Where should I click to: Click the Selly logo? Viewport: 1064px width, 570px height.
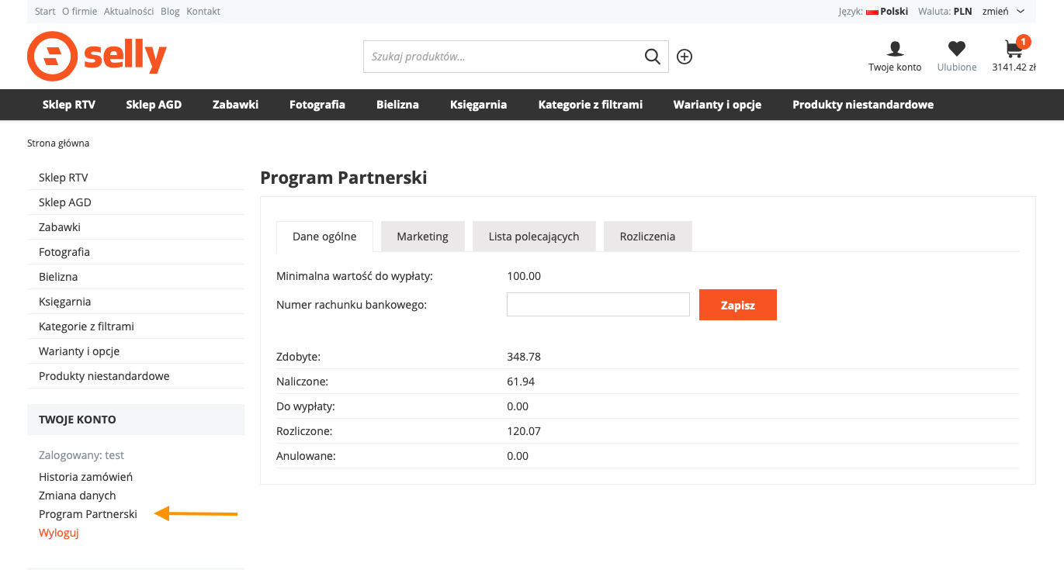click(97, 57)
